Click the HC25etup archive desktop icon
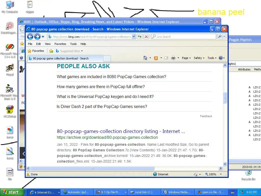261x196 pixels. coord(10,111)
